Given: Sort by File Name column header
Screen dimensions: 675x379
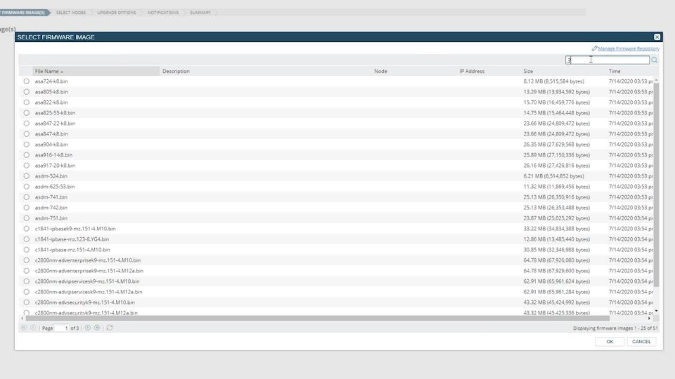Looking at the screenshot, I should (96, 71).
